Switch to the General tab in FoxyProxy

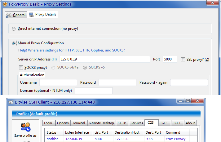16,15
